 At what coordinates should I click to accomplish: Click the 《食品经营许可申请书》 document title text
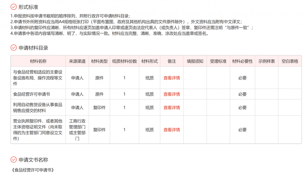point(33,170)
